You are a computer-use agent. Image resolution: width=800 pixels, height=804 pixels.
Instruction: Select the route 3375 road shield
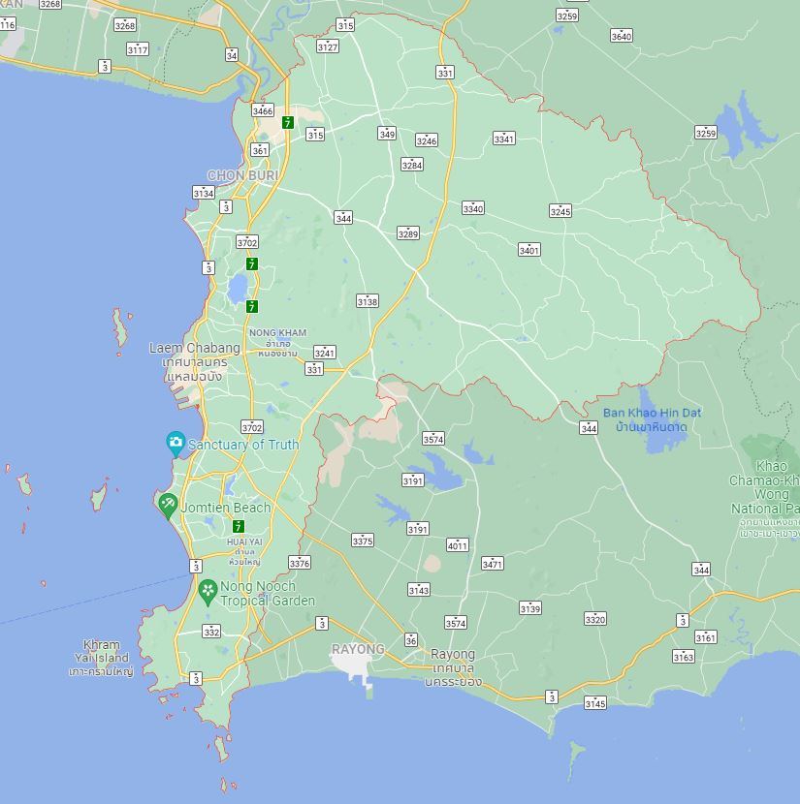click(363, 541)
